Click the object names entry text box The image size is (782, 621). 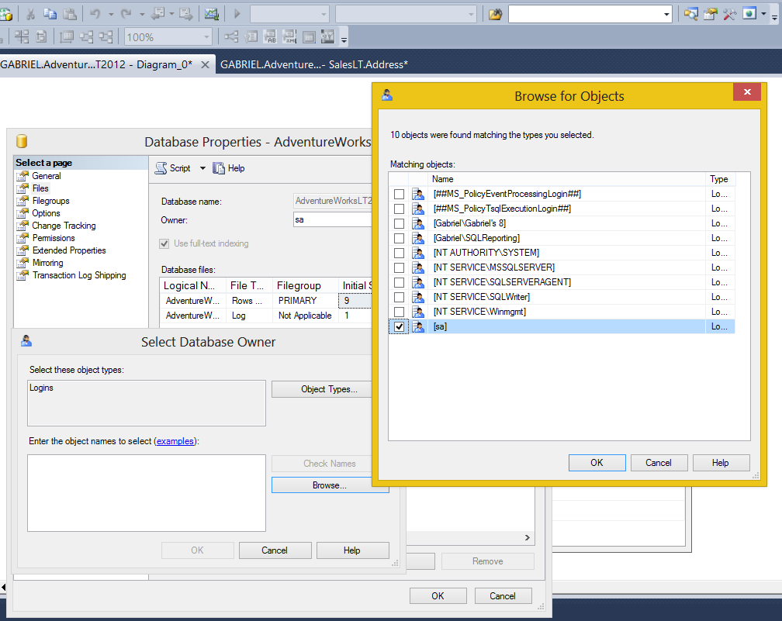point(147,493)
